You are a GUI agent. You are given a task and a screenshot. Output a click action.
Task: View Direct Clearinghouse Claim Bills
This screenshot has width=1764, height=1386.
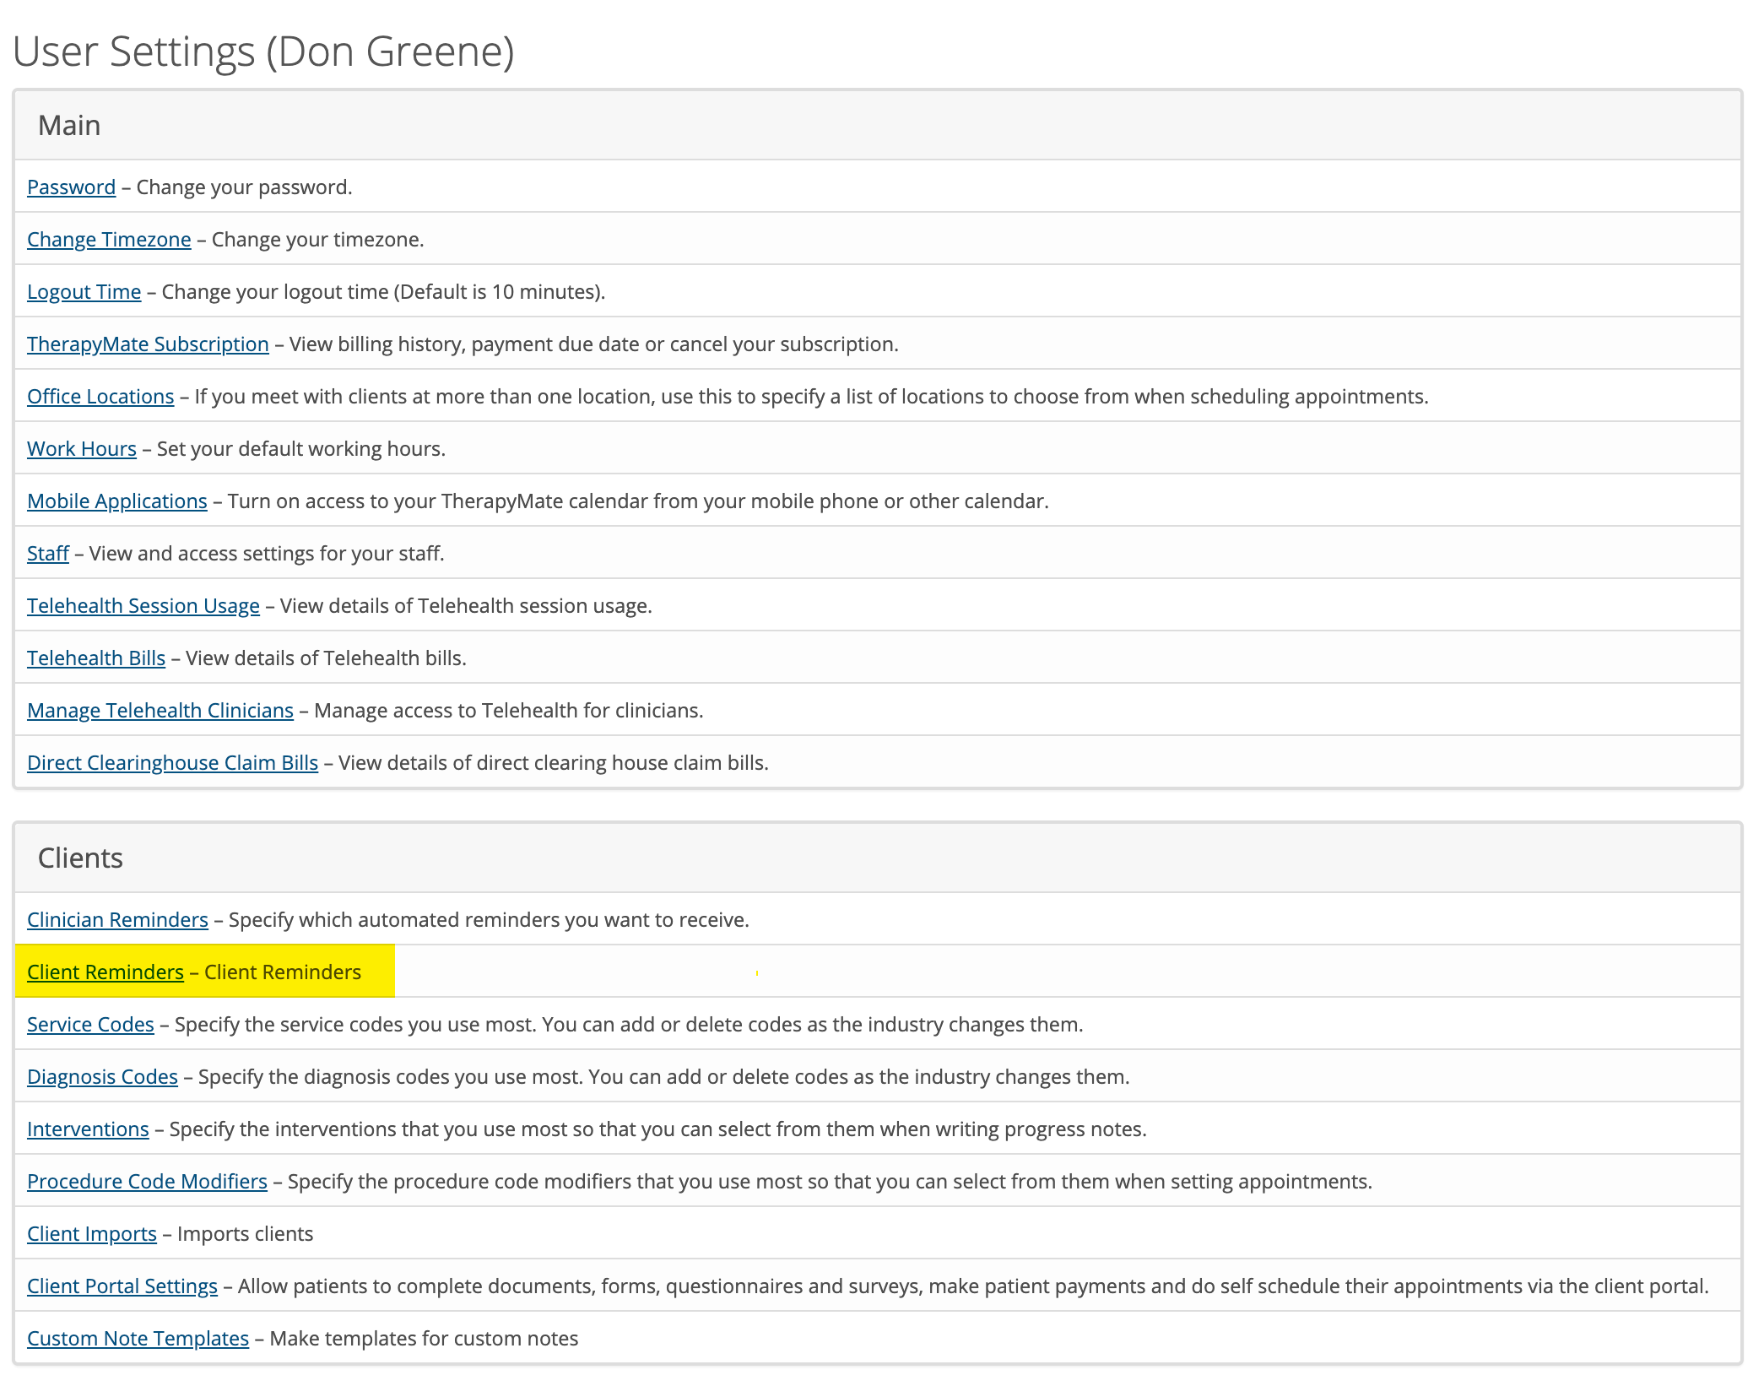tap(172, 762)
